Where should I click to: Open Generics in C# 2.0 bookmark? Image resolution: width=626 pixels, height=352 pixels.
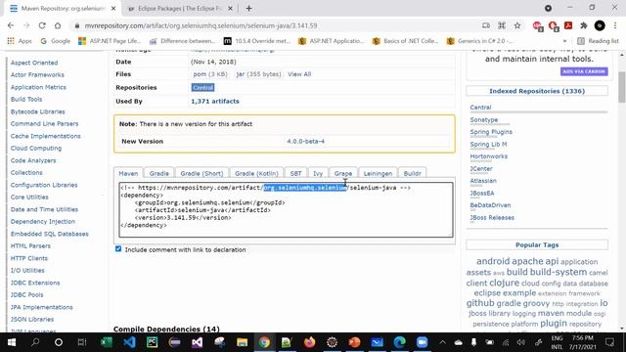tap(480, 41)
